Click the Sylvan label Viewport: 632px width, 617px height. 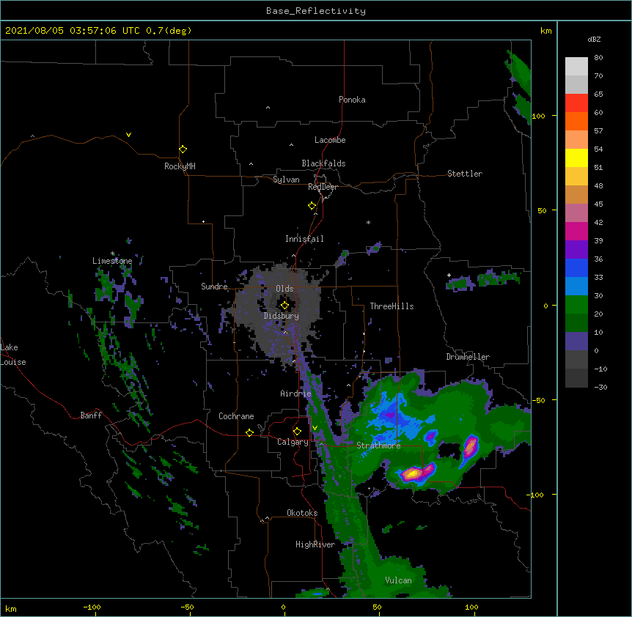coord(286,180)
